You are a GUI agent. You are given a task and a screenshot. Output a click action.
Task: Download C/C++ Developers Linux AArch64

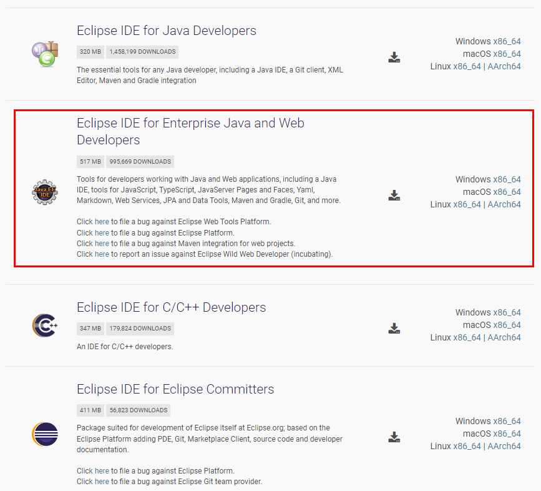pyautogui.click(x=504, y=337)
